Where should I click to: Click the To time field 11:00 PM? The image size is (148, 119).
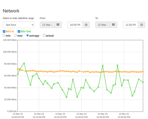click(x=131, y=25)
